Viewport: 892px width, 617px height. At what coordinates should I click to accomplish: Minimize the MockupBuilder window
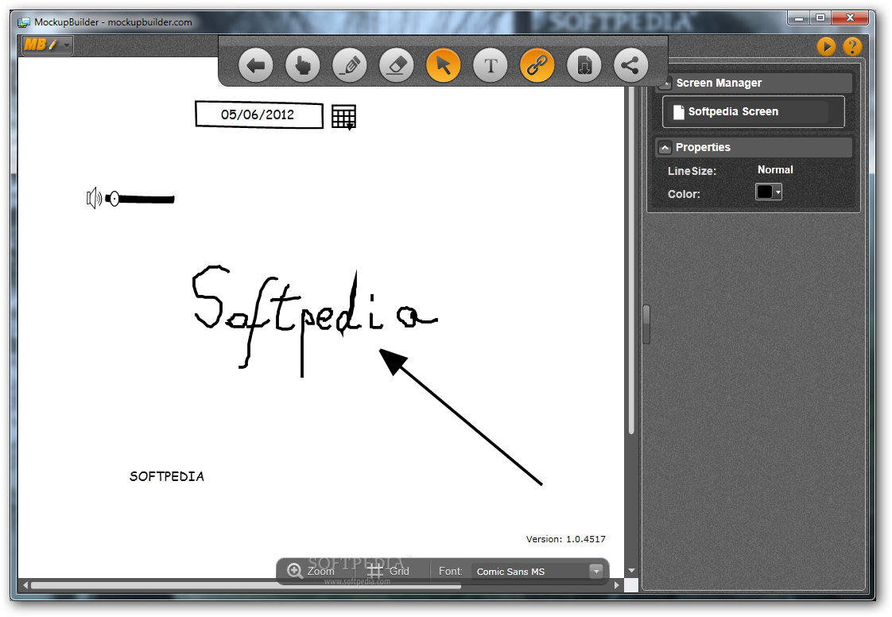799,18
